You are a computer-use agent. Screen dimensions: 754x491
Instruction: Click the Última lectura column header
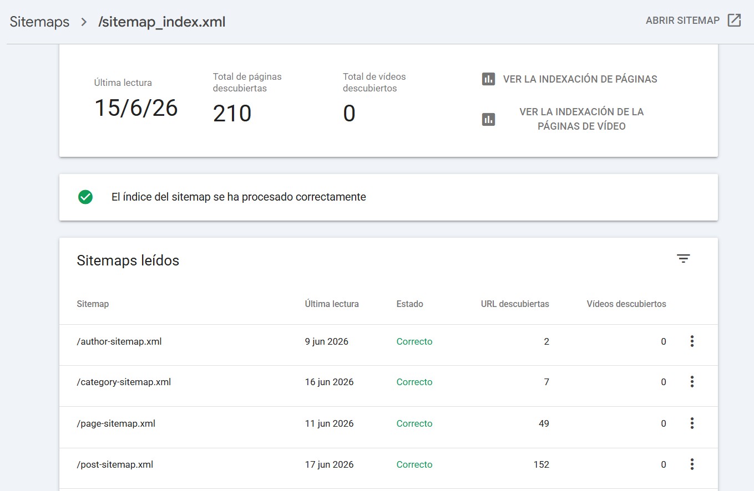pyautogui.click(x=332, y=304)
